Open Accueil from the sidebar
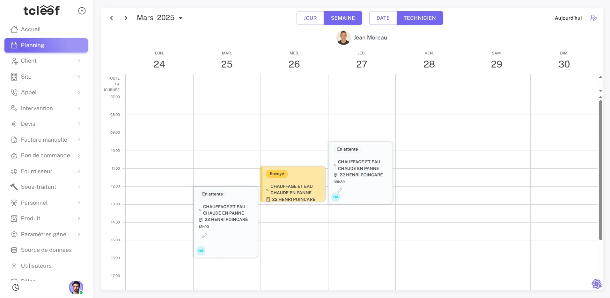This screenshot has width=610, height=298. (x=31, y=29)
